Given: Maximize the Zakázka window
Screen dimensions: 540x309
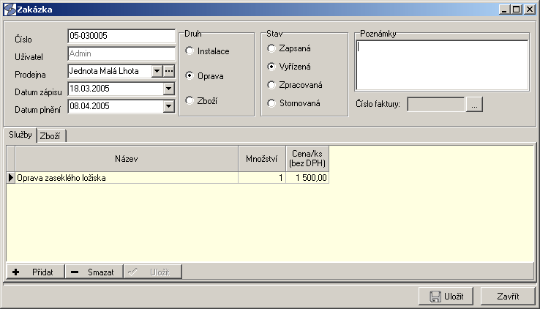Looking at the screenshot, I should point(517,9).
